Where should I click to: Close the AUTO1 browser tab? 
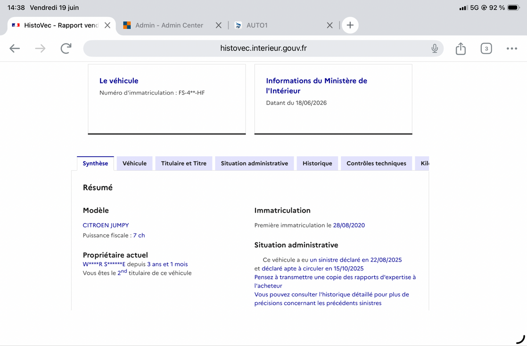pos(330,25)
